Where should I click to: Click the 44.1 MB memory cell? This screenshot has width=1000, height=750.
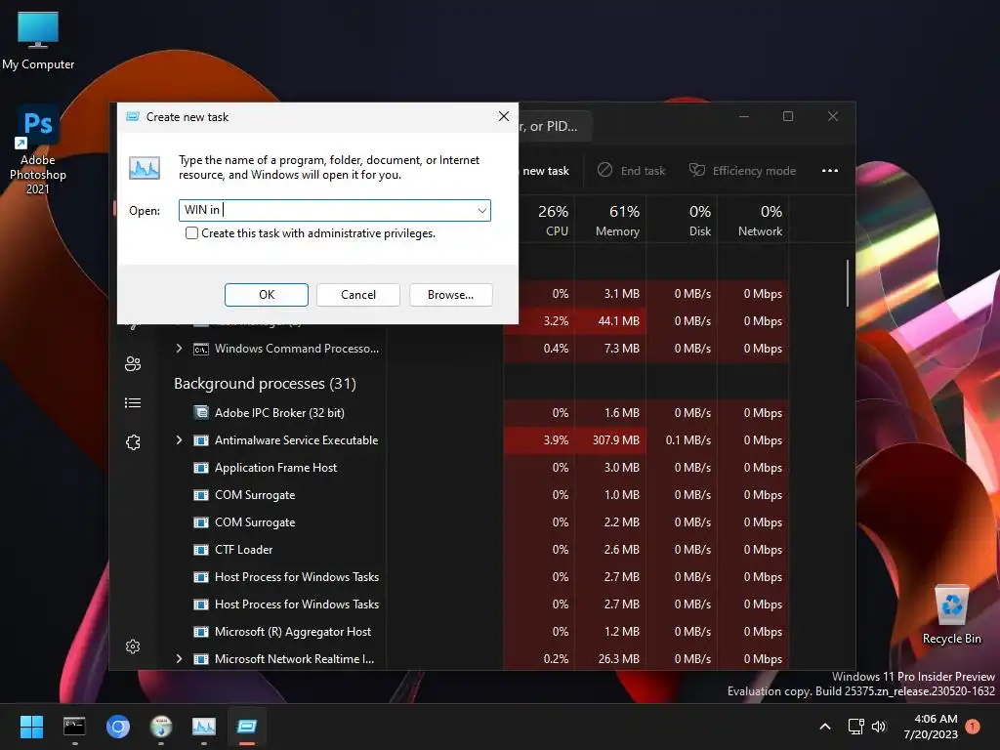click(611, 320)
